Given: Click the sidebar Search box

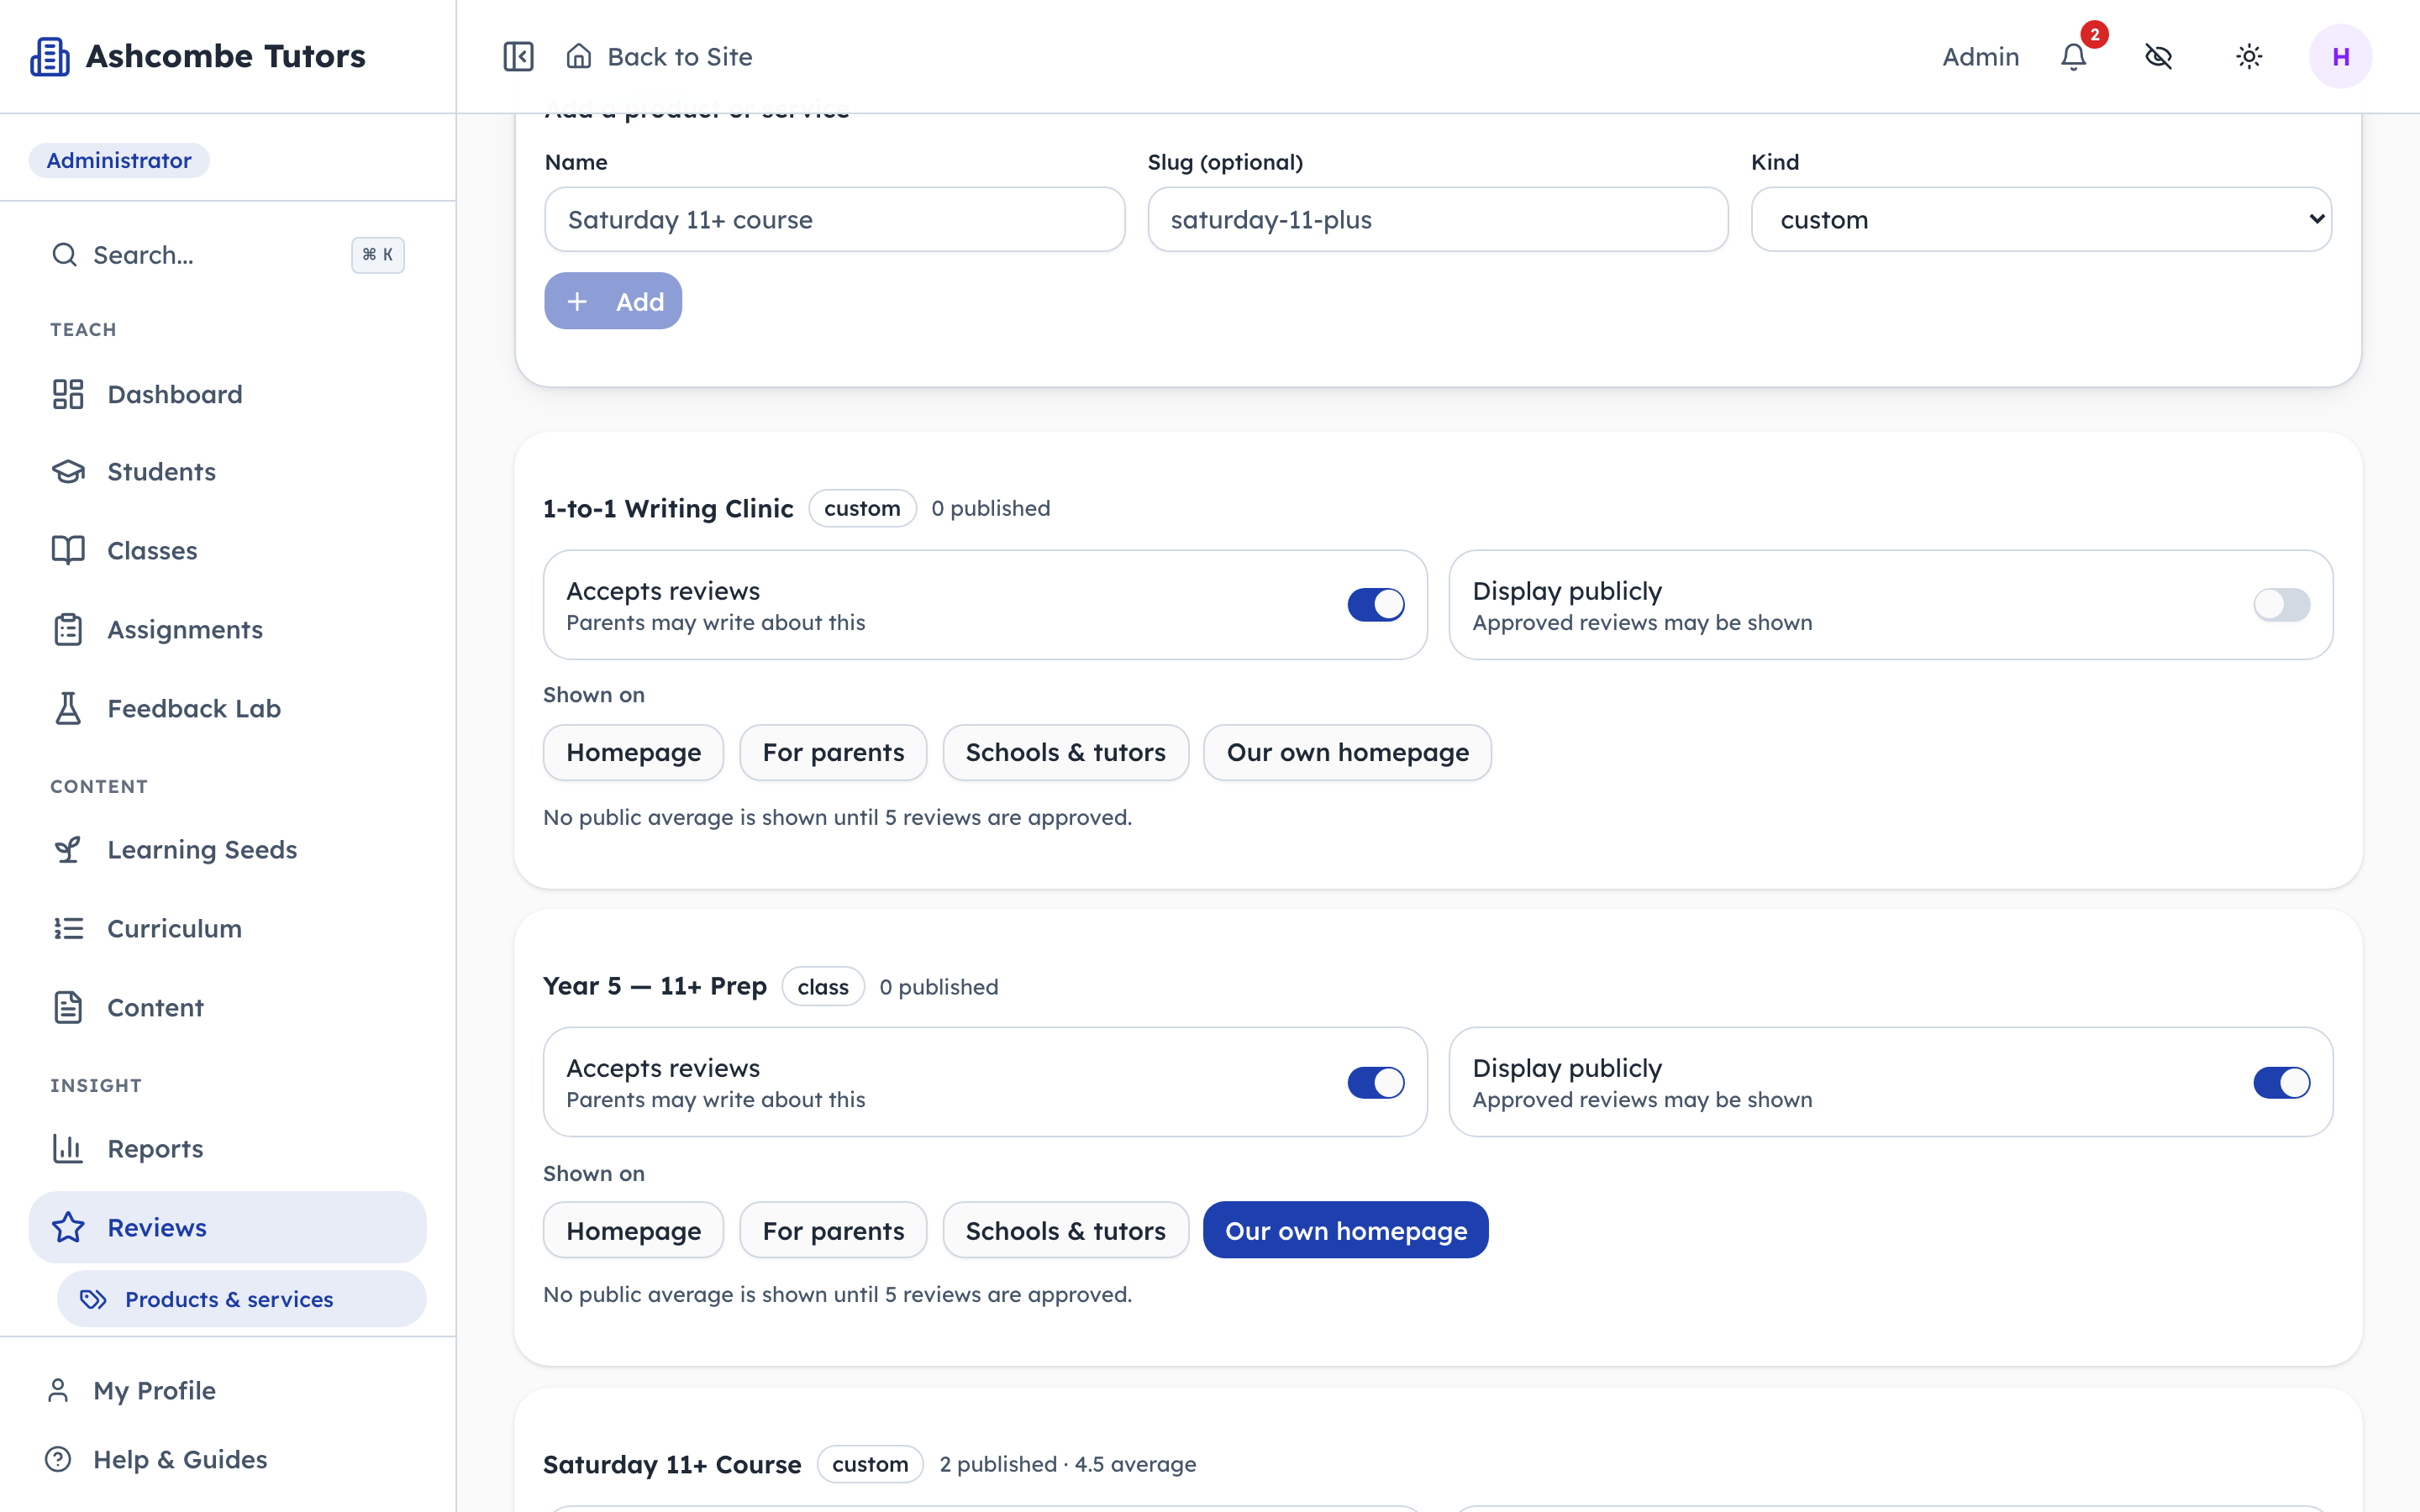Looking at the screenshot, I should (x=228, y=255).
